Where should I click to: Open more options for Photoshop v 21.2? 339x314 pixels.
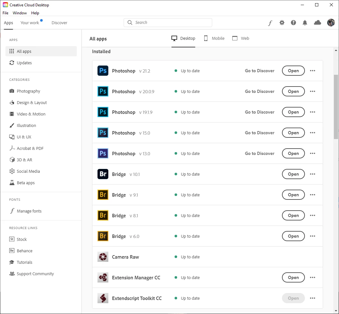(x=313, y=71)
